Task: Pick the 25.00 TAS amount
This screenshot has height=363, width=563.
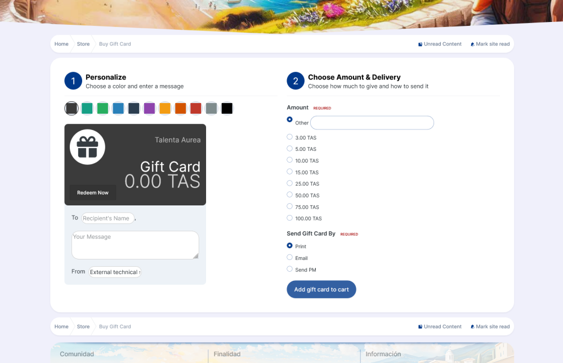Action: 290,183
